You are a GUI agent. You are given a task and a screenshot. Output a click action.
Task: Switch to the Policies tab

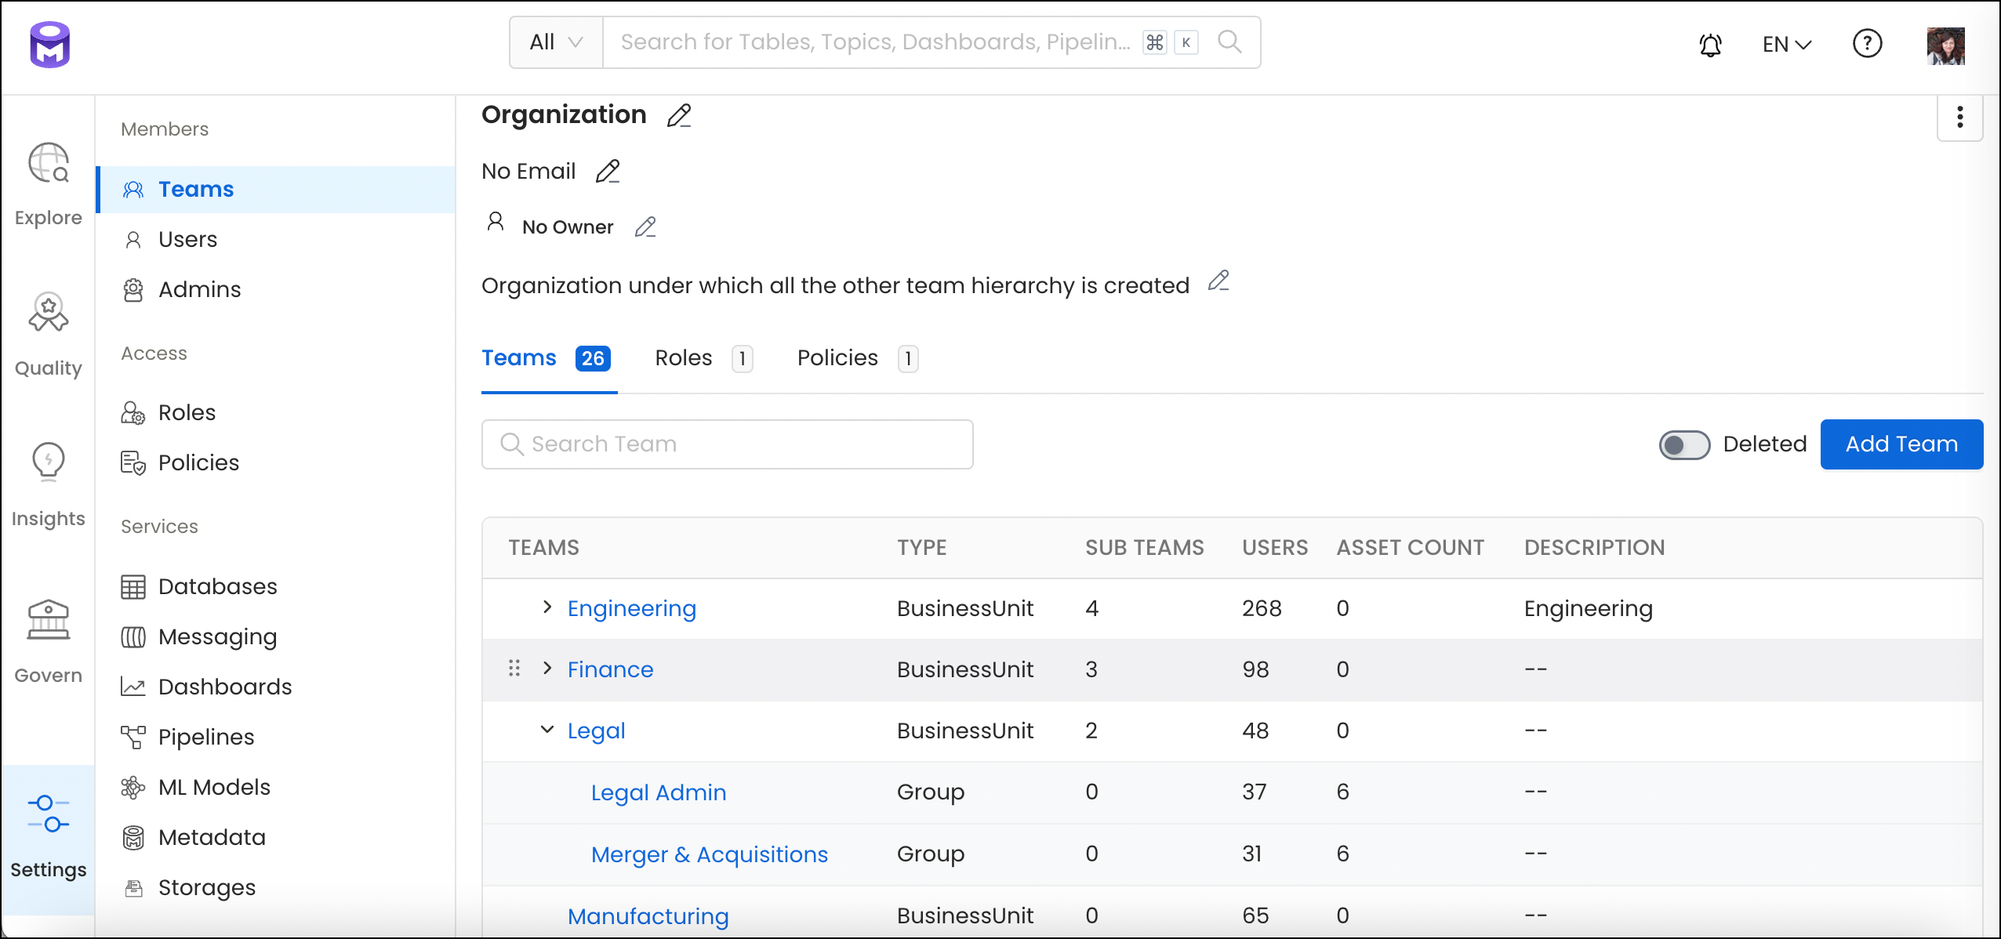tap(857, 358)
